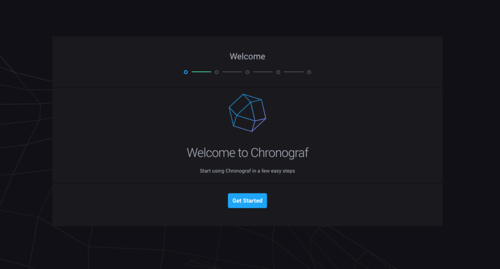Click connector line between fourth and fifth steps
The width and height of the screenshot is (500, 269).
293,72
